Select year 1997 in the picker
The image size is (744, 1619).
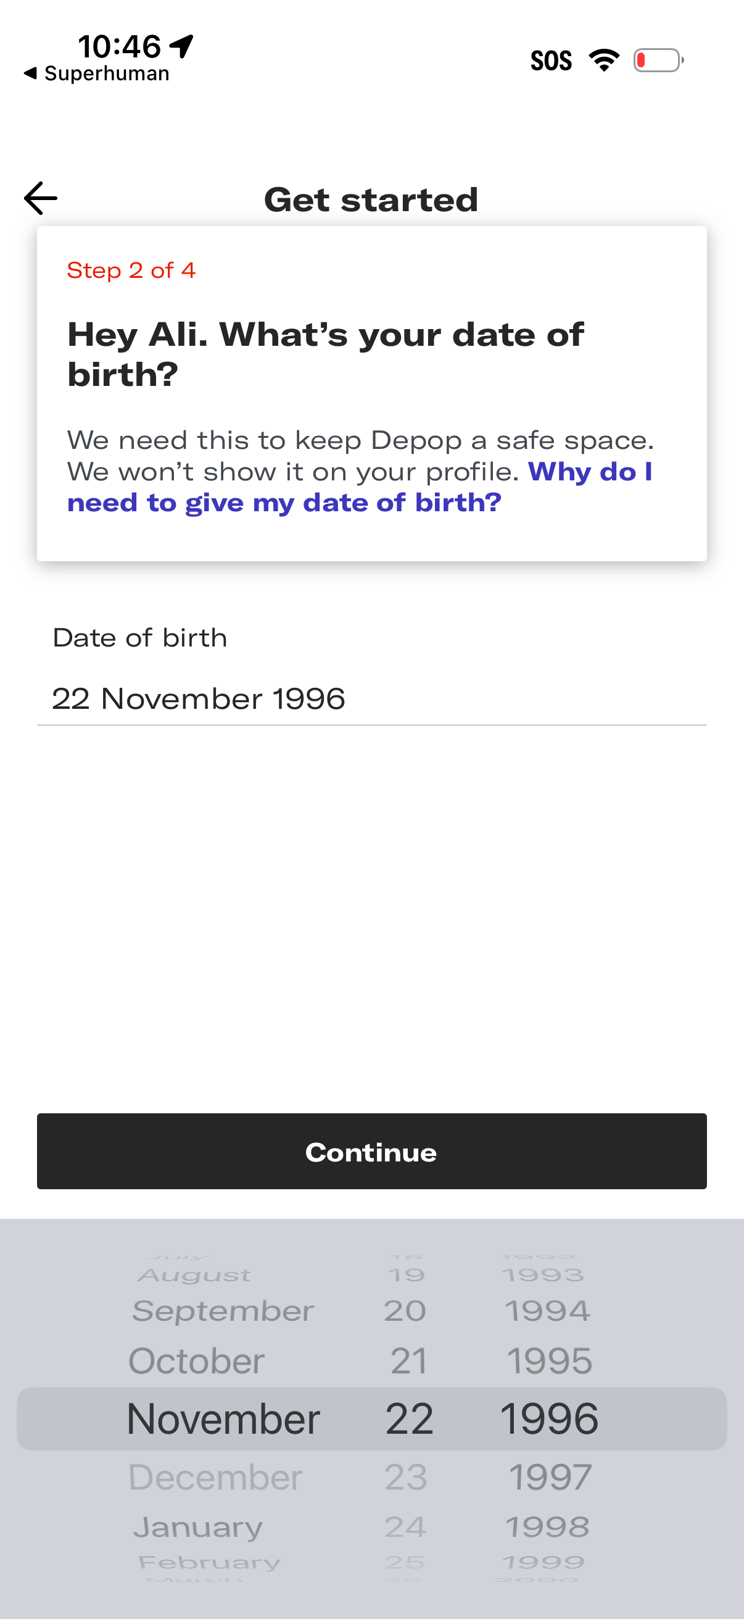click(x=550, y=1477)
